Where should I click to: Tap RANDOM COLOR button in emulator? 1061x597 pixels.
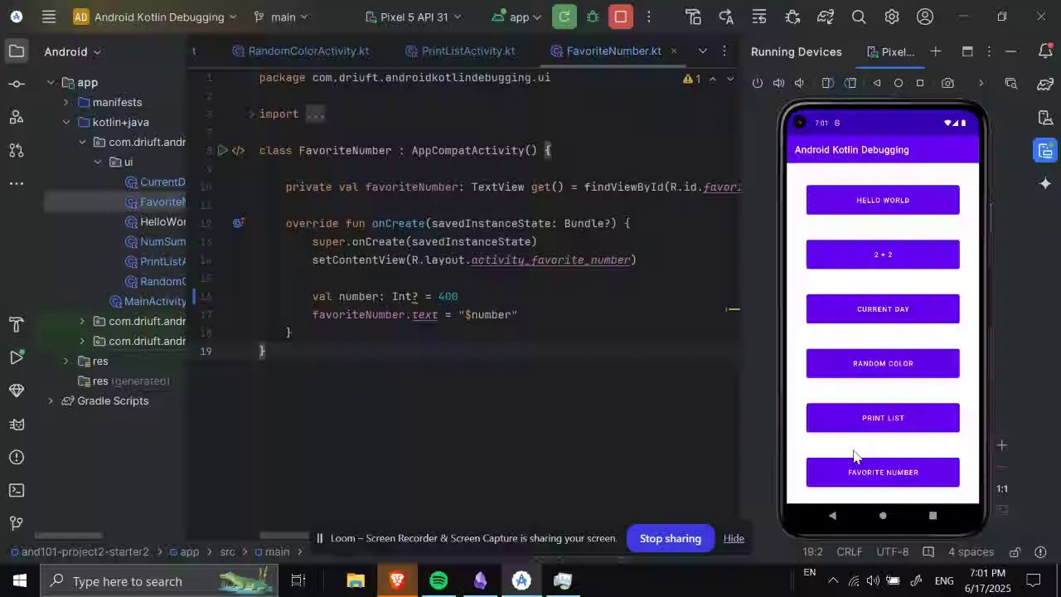pos(883,363)
